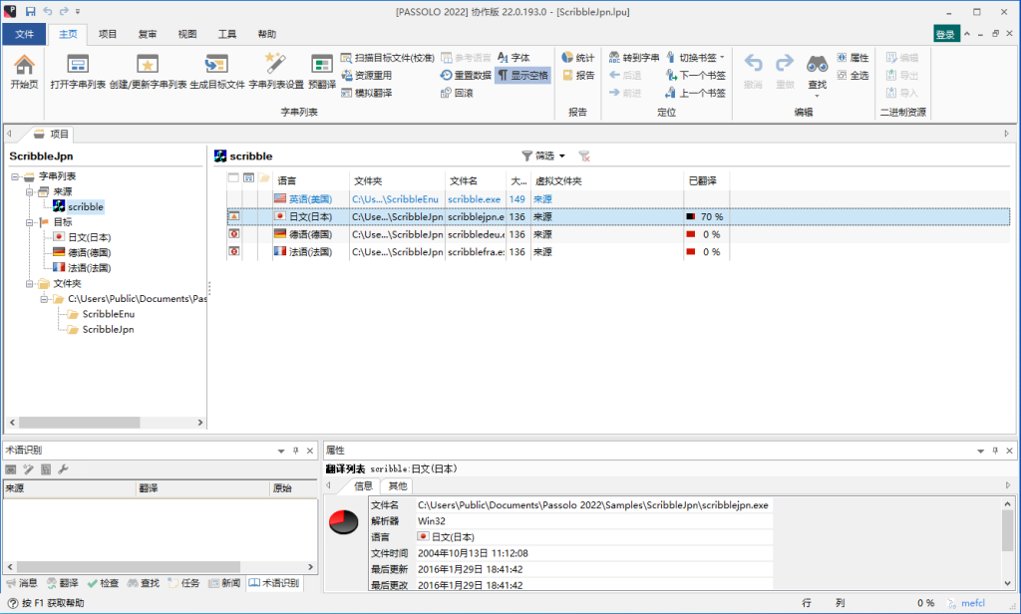
Task: Select 其他 tab in properties panel
Action: pos(397,485)
